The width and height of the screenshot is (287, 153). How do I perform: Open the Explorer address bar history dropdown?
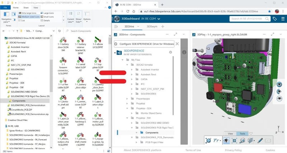point(53,31)
